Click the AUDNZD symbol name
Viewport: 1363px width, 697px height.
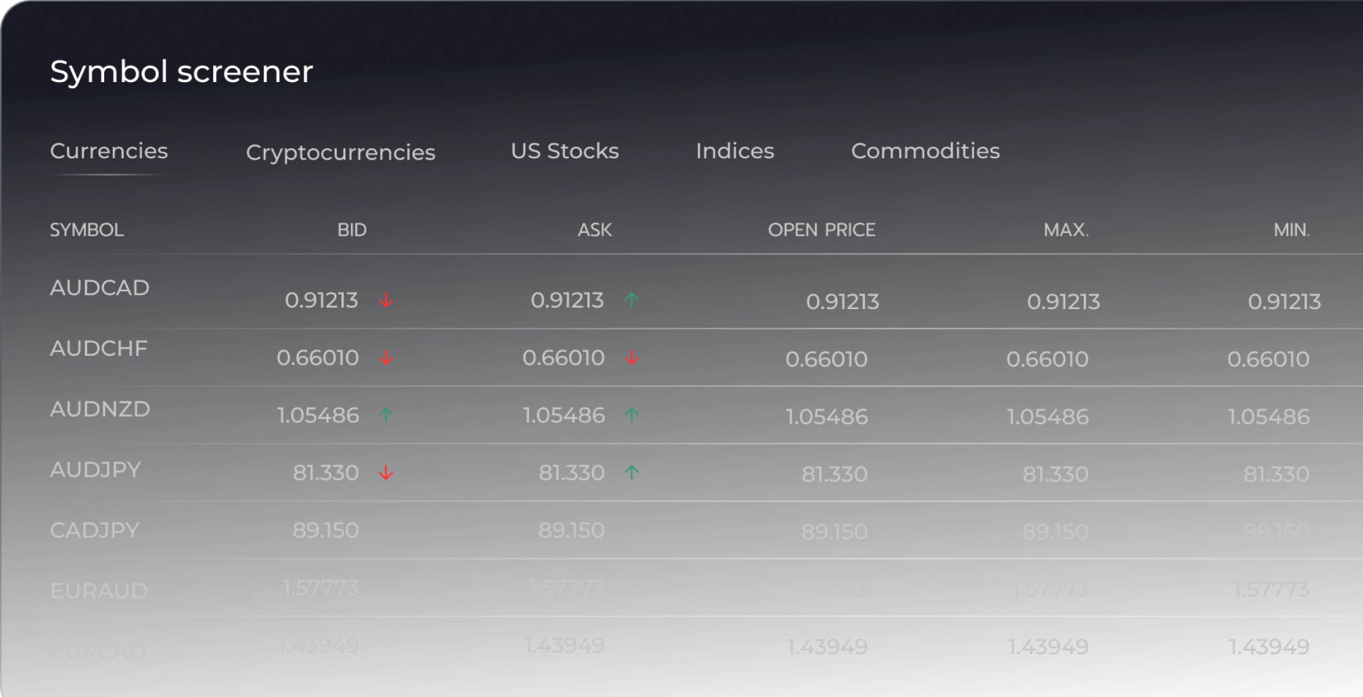[x=100, y=409]
